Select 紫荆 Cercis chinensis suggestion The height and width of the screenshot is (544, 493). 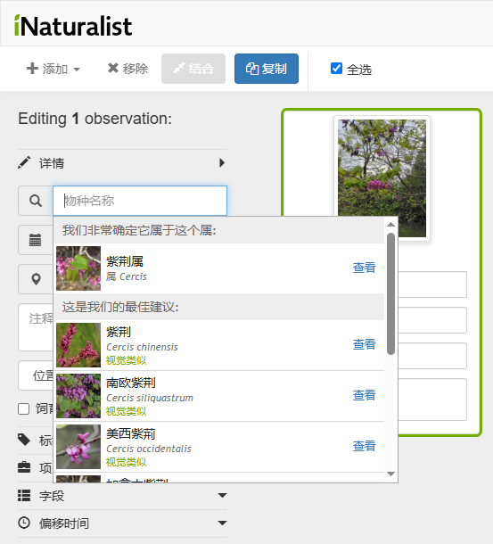coord(219,345)
